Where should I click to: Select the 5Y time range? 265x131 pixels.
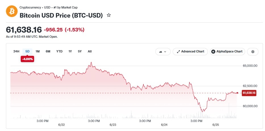point(80,52)
